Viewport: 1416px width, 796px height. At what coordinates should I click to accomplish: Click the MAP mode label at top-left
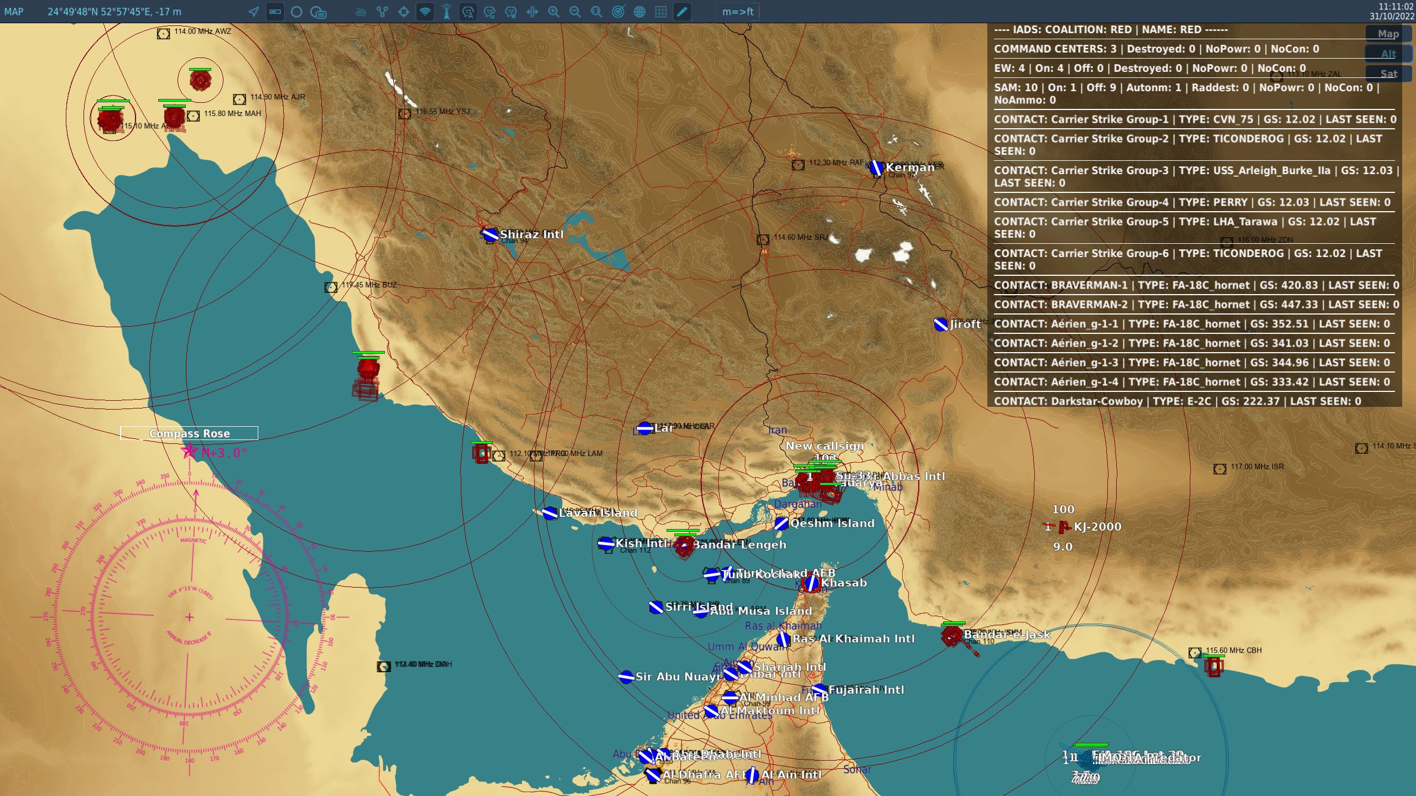[14, 12]
